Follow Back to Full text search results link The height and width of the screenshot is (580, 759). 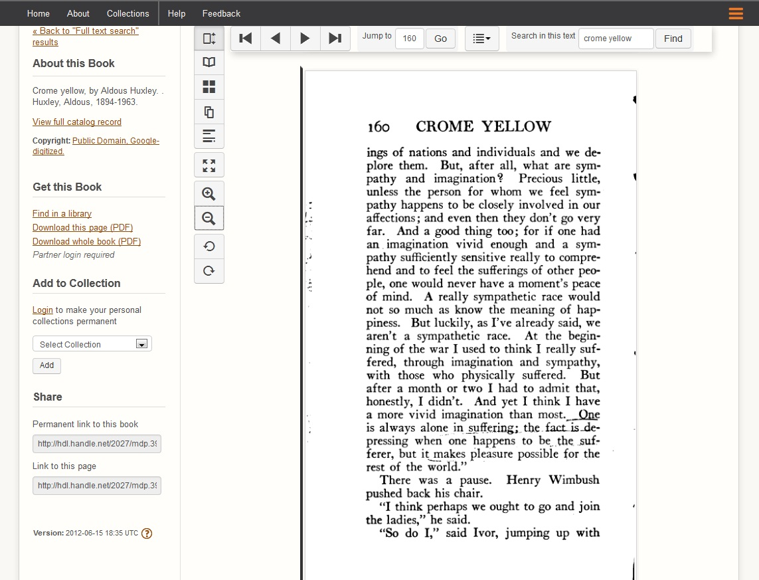pos(86,37)
